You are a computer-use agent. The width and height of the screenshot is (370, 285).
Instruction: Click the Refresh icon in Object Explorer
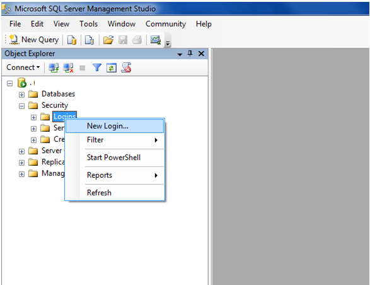tap(112, 68)
